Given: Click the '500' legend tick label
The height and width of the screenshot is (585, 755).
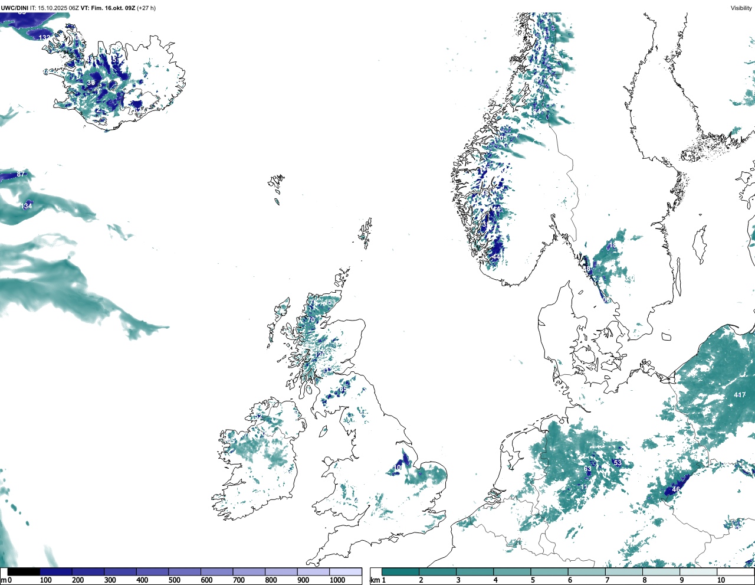Looking at the screenshot, I should 175,581.
